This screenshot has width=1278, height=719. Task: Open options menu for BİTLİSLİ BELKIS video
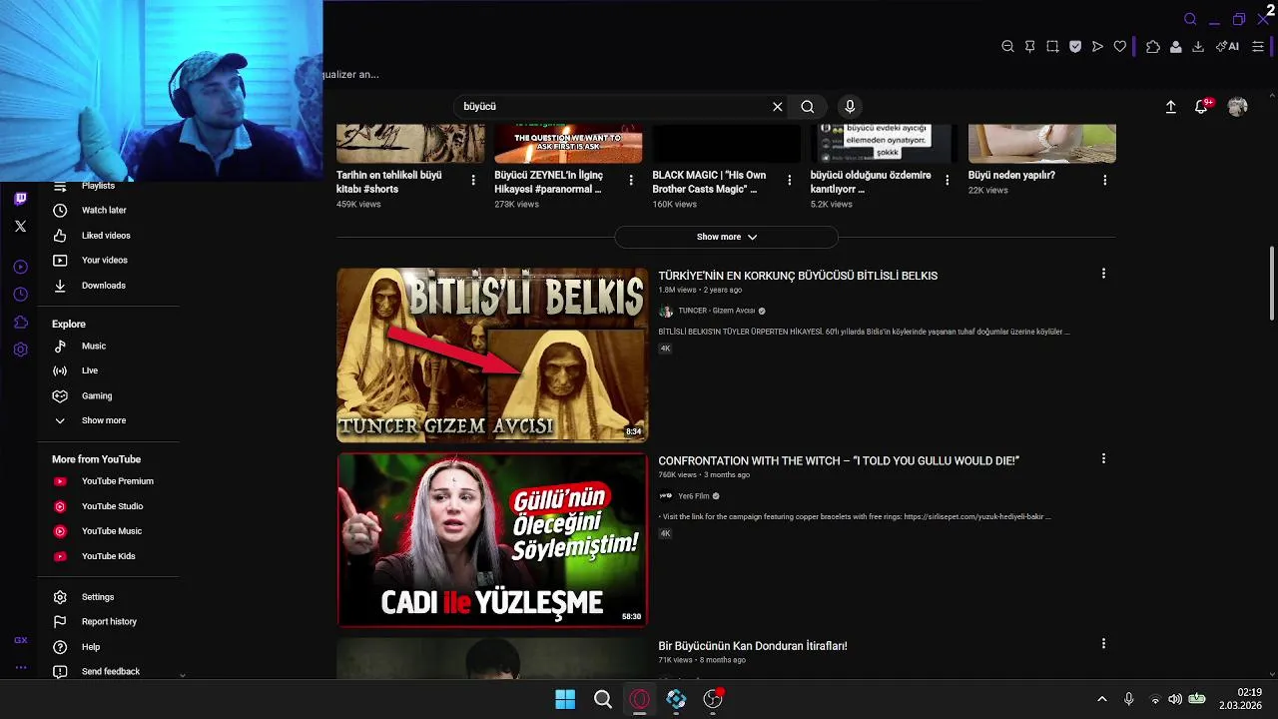click(1103, 274)
